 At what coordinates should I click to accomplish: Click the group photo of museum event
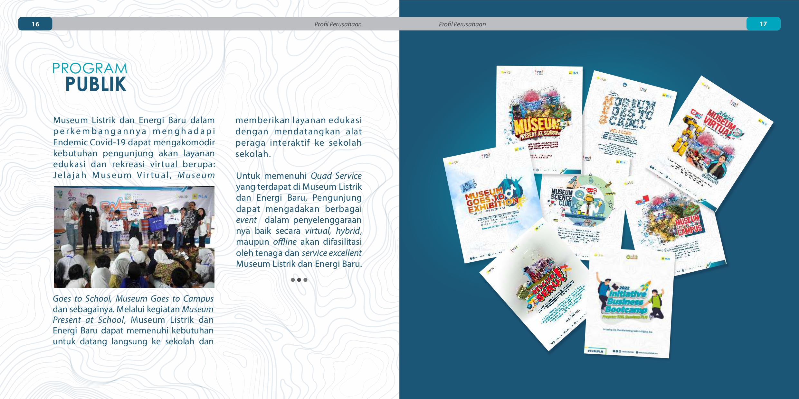point(134,237)
